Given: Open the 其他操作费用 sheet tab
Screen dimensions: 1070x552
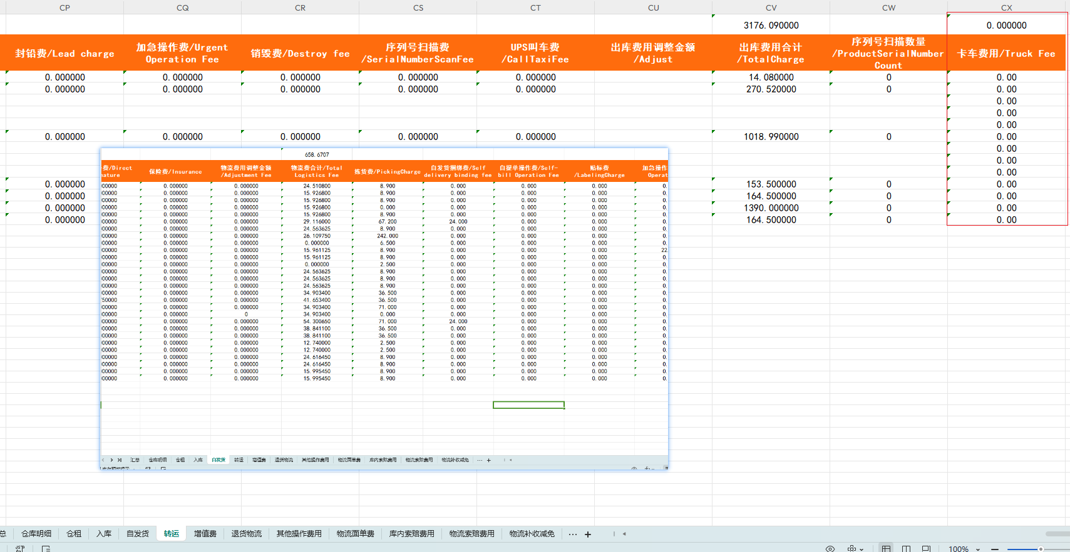Looking at the screenshot, I should click(299, 534).
